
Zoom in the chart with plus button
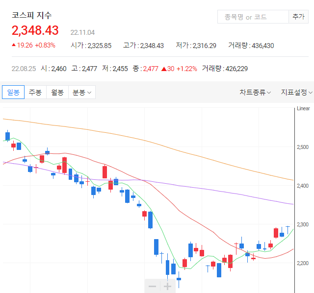tap(168, 287)
